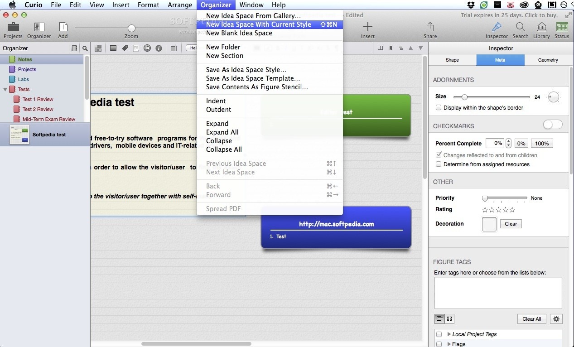This screenshot has height=347, width=574.
Task: Expand Local Project Tags list
Action: tap(449, 334)
